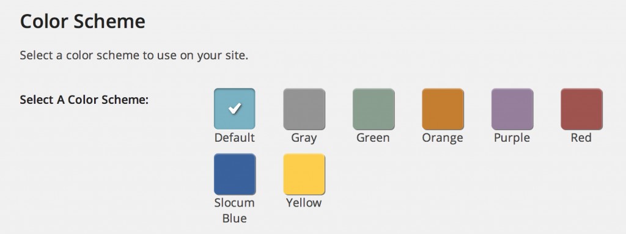Click the "Yellow" text label

304,203
